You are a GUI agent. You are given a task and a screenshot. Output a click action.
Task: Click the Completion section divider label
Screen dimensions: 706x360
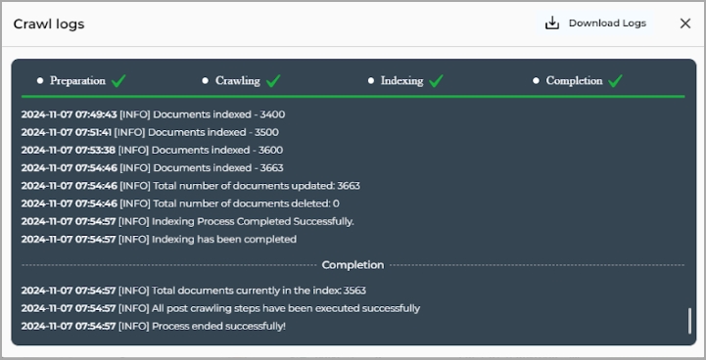click(353, 264)
